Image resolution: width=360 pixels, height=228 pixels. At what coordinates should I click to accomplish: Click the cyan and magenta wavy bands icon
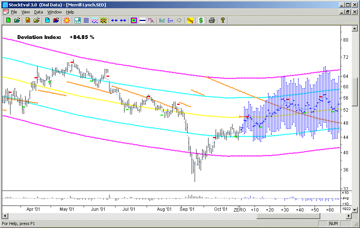pyautogui.click(x=95, y=20)
